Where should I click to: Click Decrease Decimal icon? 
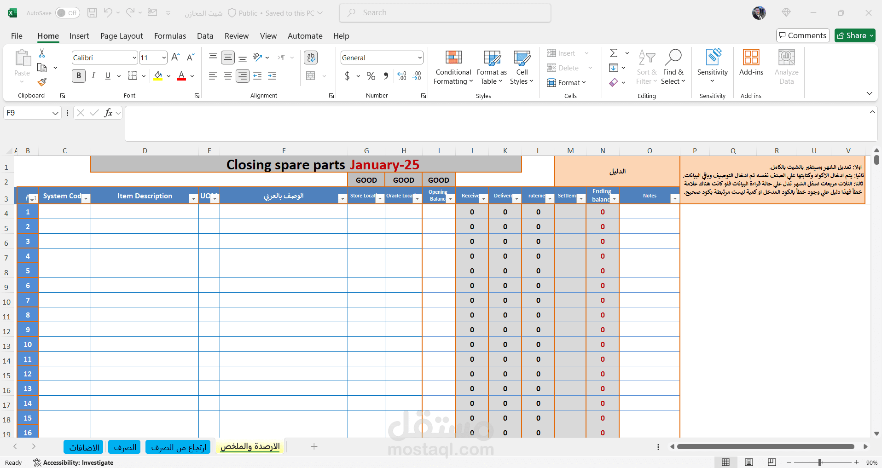click(417, 76)
